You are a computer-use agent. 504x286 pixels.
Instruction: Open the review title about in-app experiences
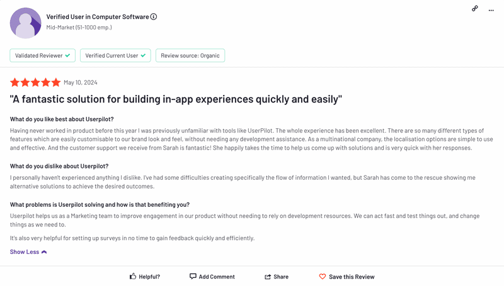(x=176, y=99)
